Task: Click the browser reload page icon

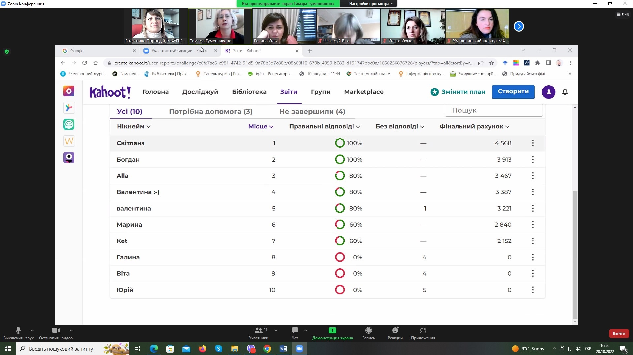Action: click(x=85, y=63)
